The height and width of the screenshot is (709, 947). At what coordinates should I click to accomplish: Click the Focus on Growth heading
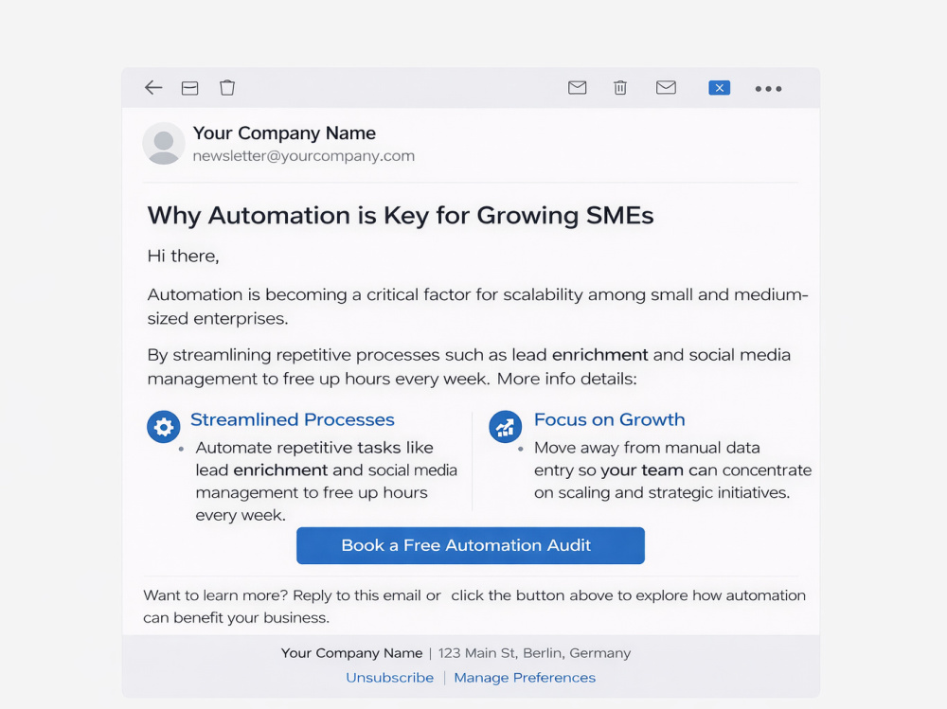[609, 419]
